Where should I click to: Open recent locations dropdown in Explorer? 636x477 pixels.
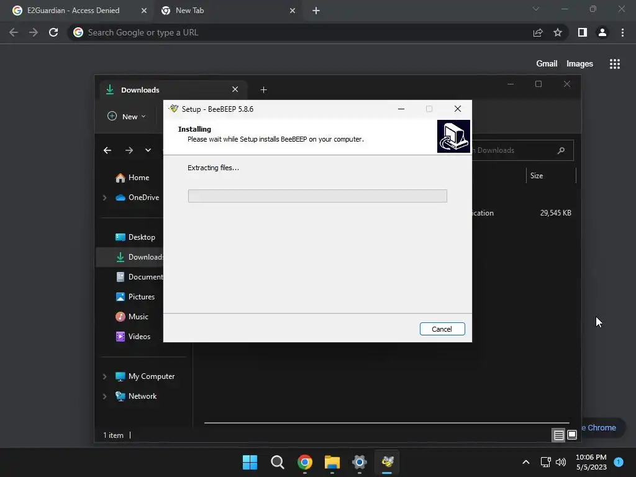click(148, 150)
